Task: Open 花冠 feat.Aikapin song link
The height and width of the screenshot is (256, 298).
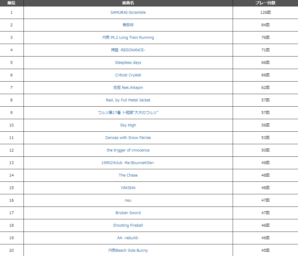Action: tap(128, 88)
